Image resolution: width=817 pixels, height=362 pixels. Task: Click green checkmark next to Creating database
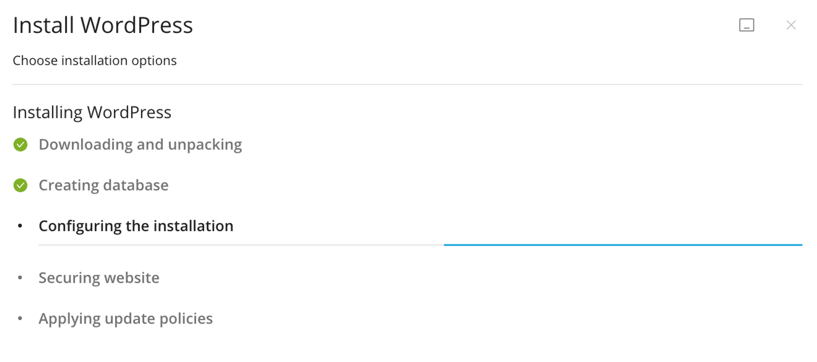20,185
